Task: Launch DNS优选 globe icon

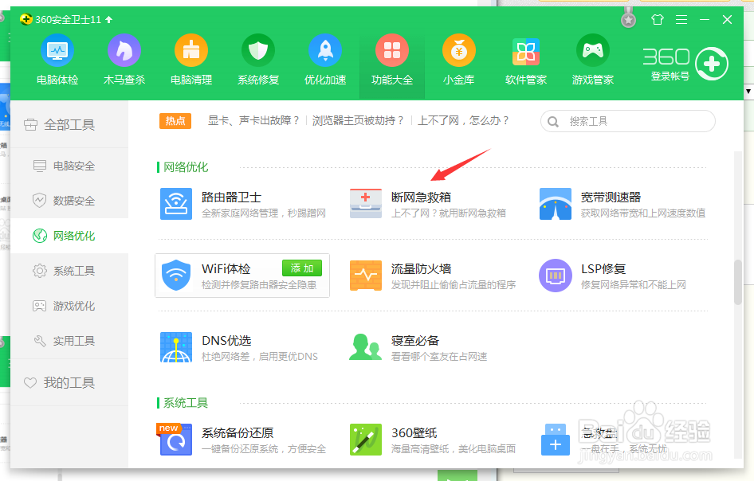Action: [176, 347]
